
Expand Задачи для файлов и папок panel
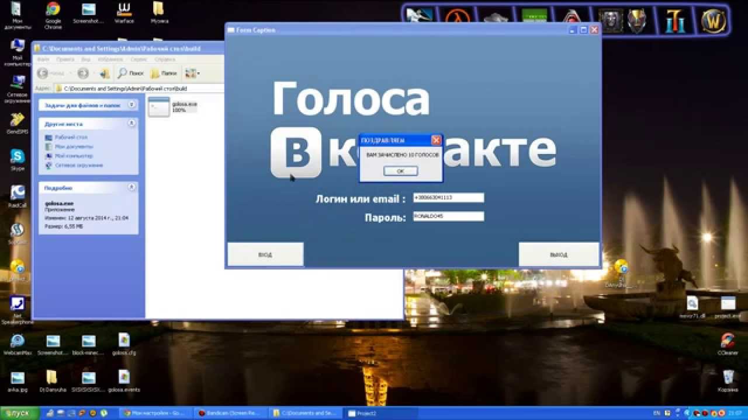pos(131,105)
